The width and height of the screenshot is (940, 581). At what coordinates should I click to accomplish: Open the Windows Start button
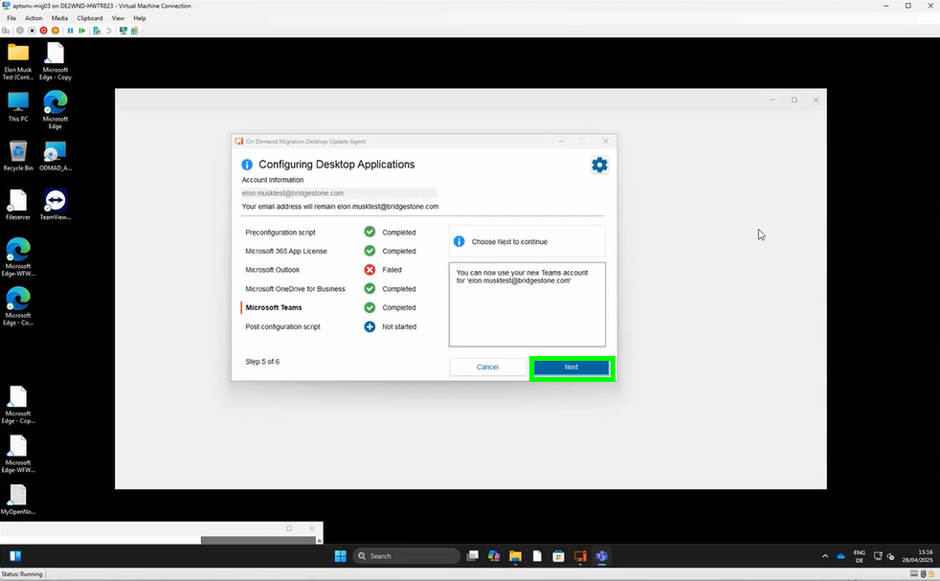341,556
